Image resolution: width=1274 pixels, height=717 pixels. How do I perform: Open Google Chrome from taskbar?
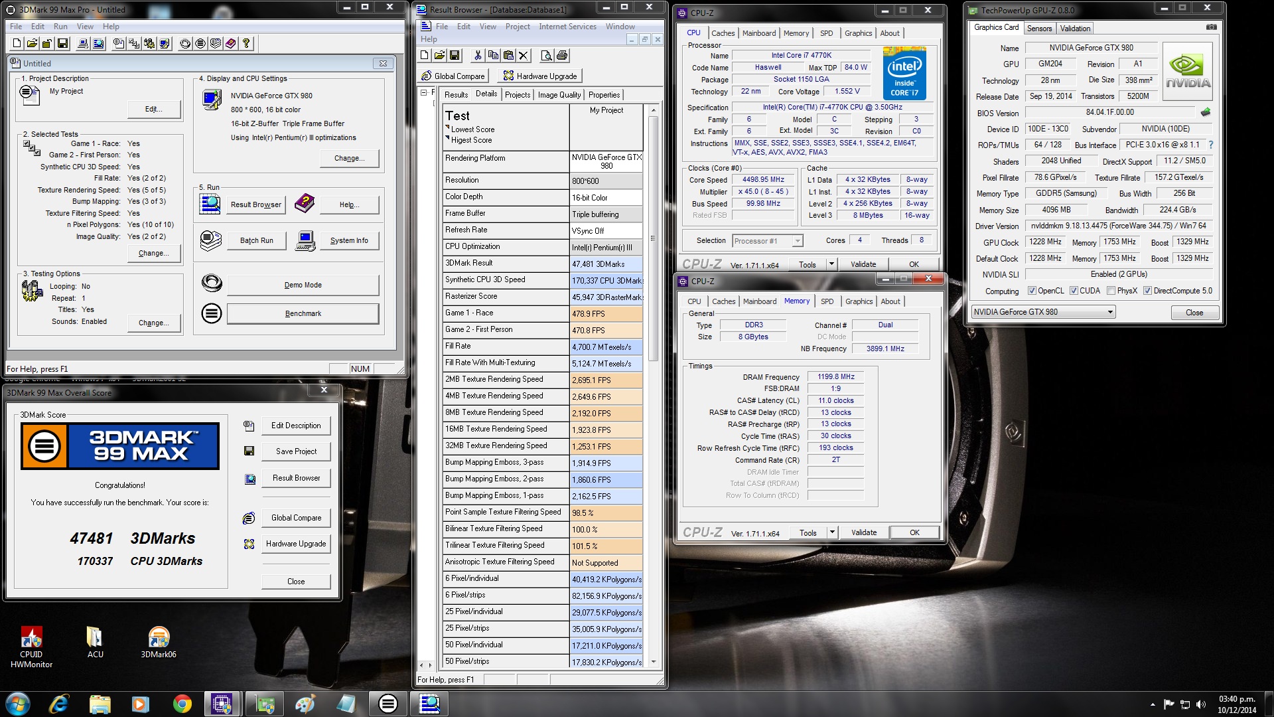182,704
